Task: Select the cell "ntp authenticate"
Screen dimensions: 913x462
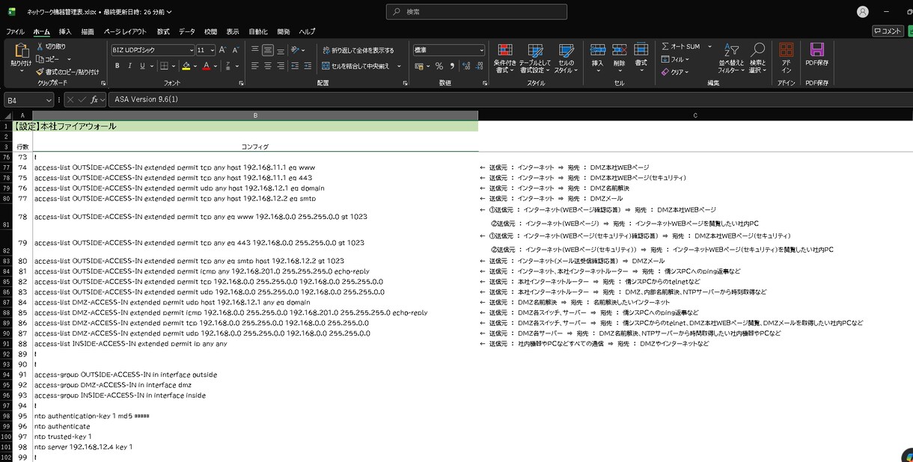Action: (255, 426)
